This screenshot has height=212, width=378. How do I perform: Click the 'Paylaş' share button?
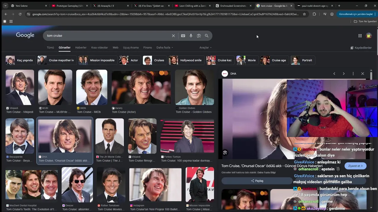257,181
